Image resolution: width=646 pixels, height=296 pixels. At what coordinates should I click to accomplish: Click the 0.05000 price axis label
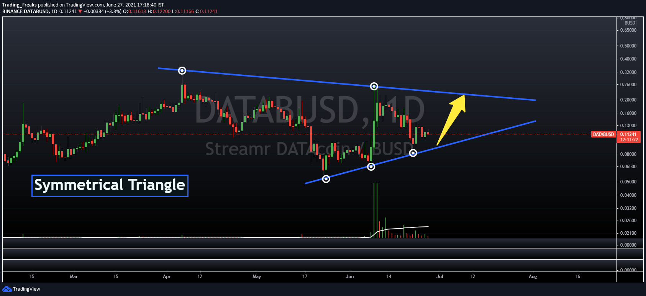pos(628,182)
